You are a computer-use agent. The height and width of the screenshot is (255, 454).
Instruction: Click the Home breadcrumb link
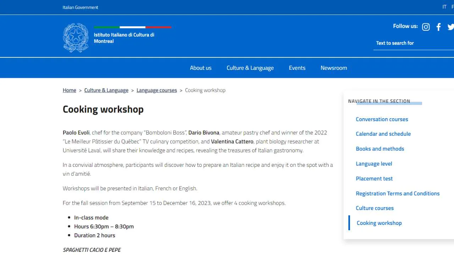click(70, 90)
